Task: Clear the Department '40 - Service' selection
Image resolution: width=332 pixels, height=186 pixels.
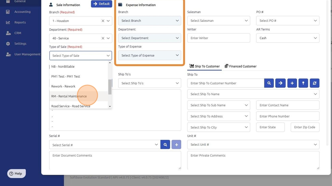Action: coord(103,38)
